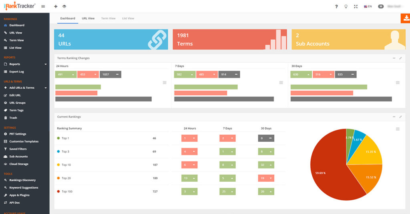
Task: Open Trash in the sidebar
Action: (x=13, y=118)
